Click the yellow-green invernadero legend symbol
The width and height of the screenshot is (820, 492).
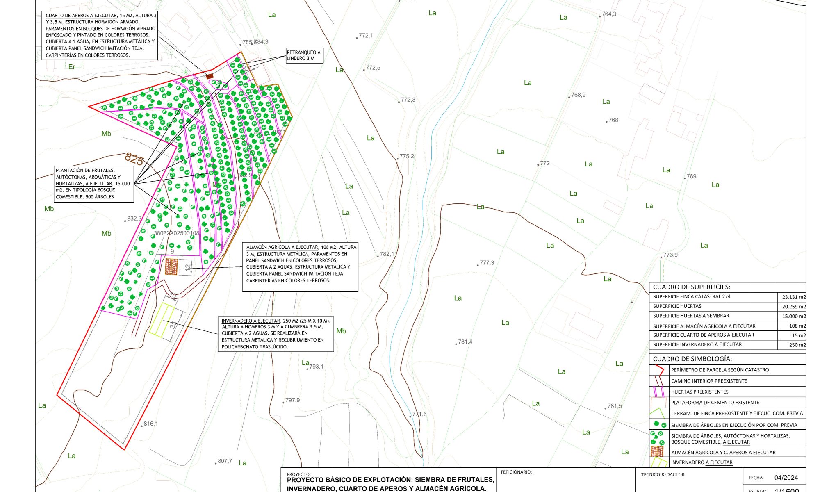(x=658, y=462)
